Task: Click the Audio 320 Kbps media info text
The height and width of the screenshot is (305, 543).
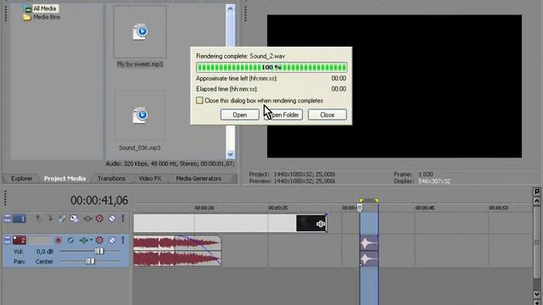Action: 170,164
